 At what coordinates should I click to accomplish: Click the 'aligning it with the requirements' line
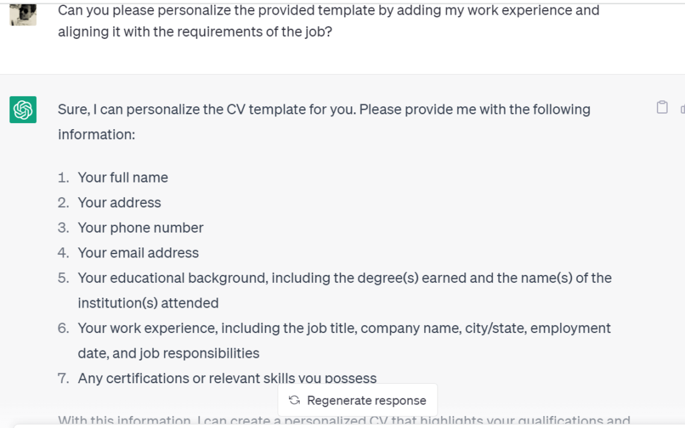[x=195, y=32]
